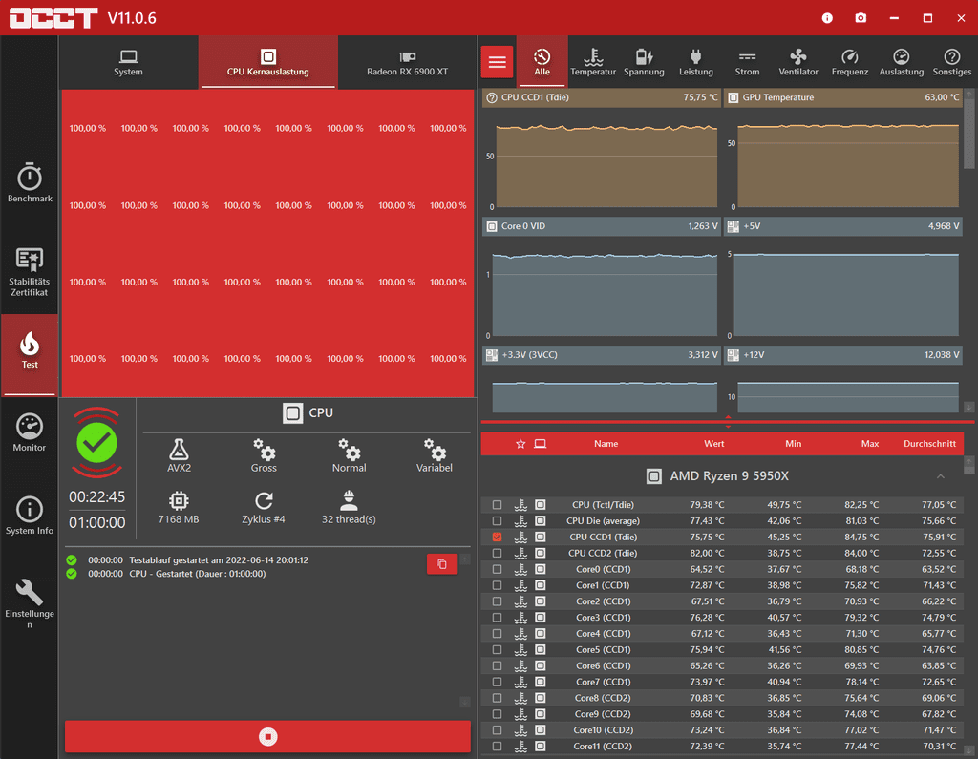
Task: Click chip icon in Core0 (CCD1) row
Action: point(541,569)
